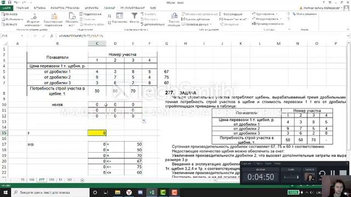Open Из других источников dropdown

pos(33,20)
